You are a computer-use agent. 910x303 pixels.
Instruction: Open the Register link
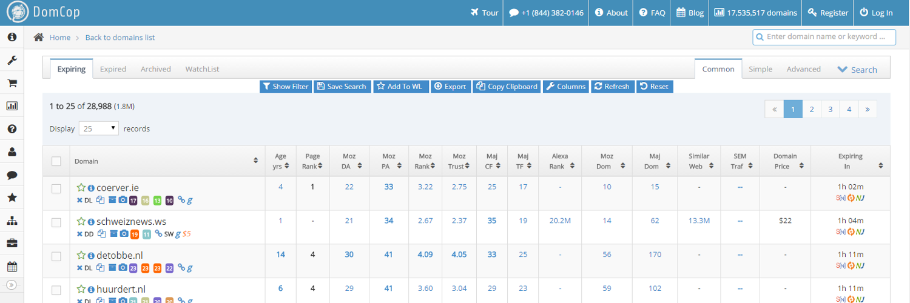coord(827,13)
